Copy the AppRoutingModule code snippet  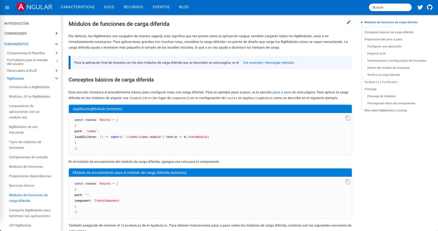click(x=347, y=118)
